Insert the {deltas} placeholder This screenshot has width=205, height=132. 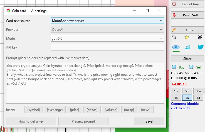click(92, 110)
